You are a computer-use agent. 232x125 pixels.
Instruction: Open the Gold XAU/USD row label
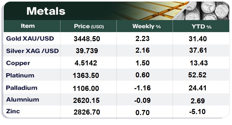pyautogui.click(x=30, y=39)
